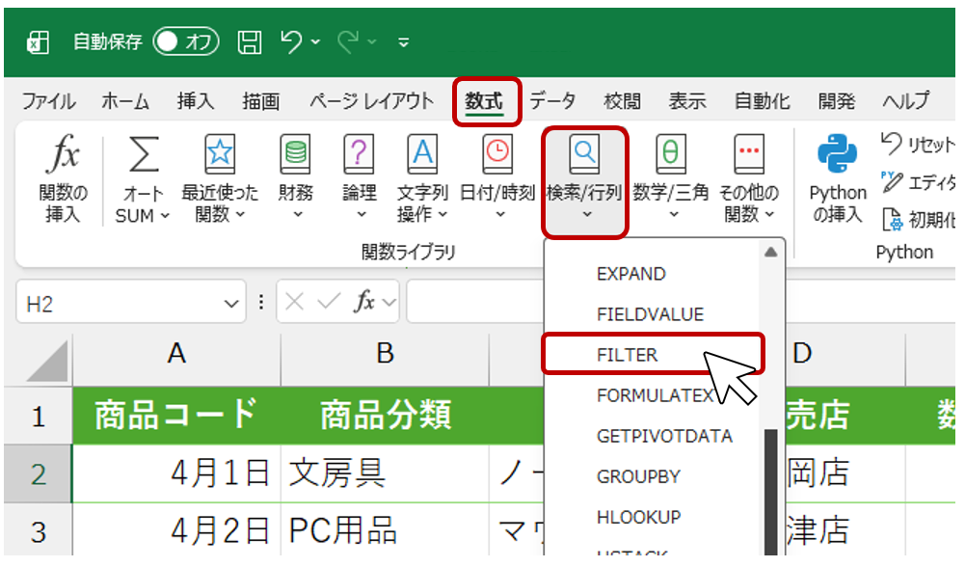965x567 pixels.
Task: Click the Save floppy disk icon
Action: (x=250, y=41)
